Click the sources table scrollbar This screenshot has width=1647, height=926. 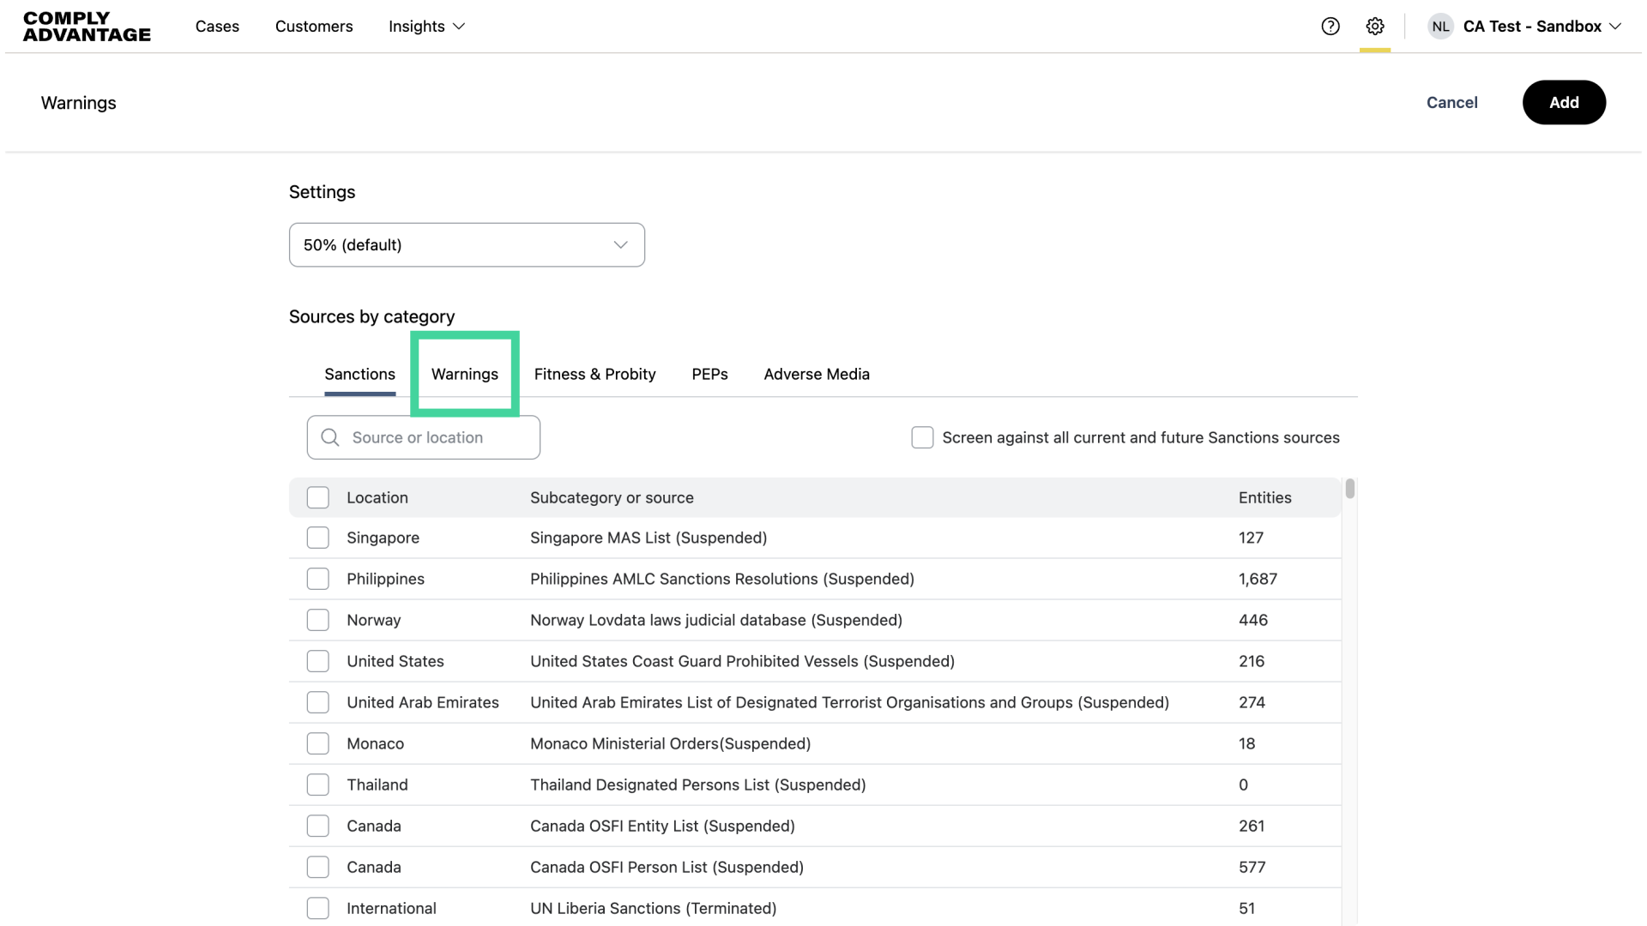tap(1349, 490)
